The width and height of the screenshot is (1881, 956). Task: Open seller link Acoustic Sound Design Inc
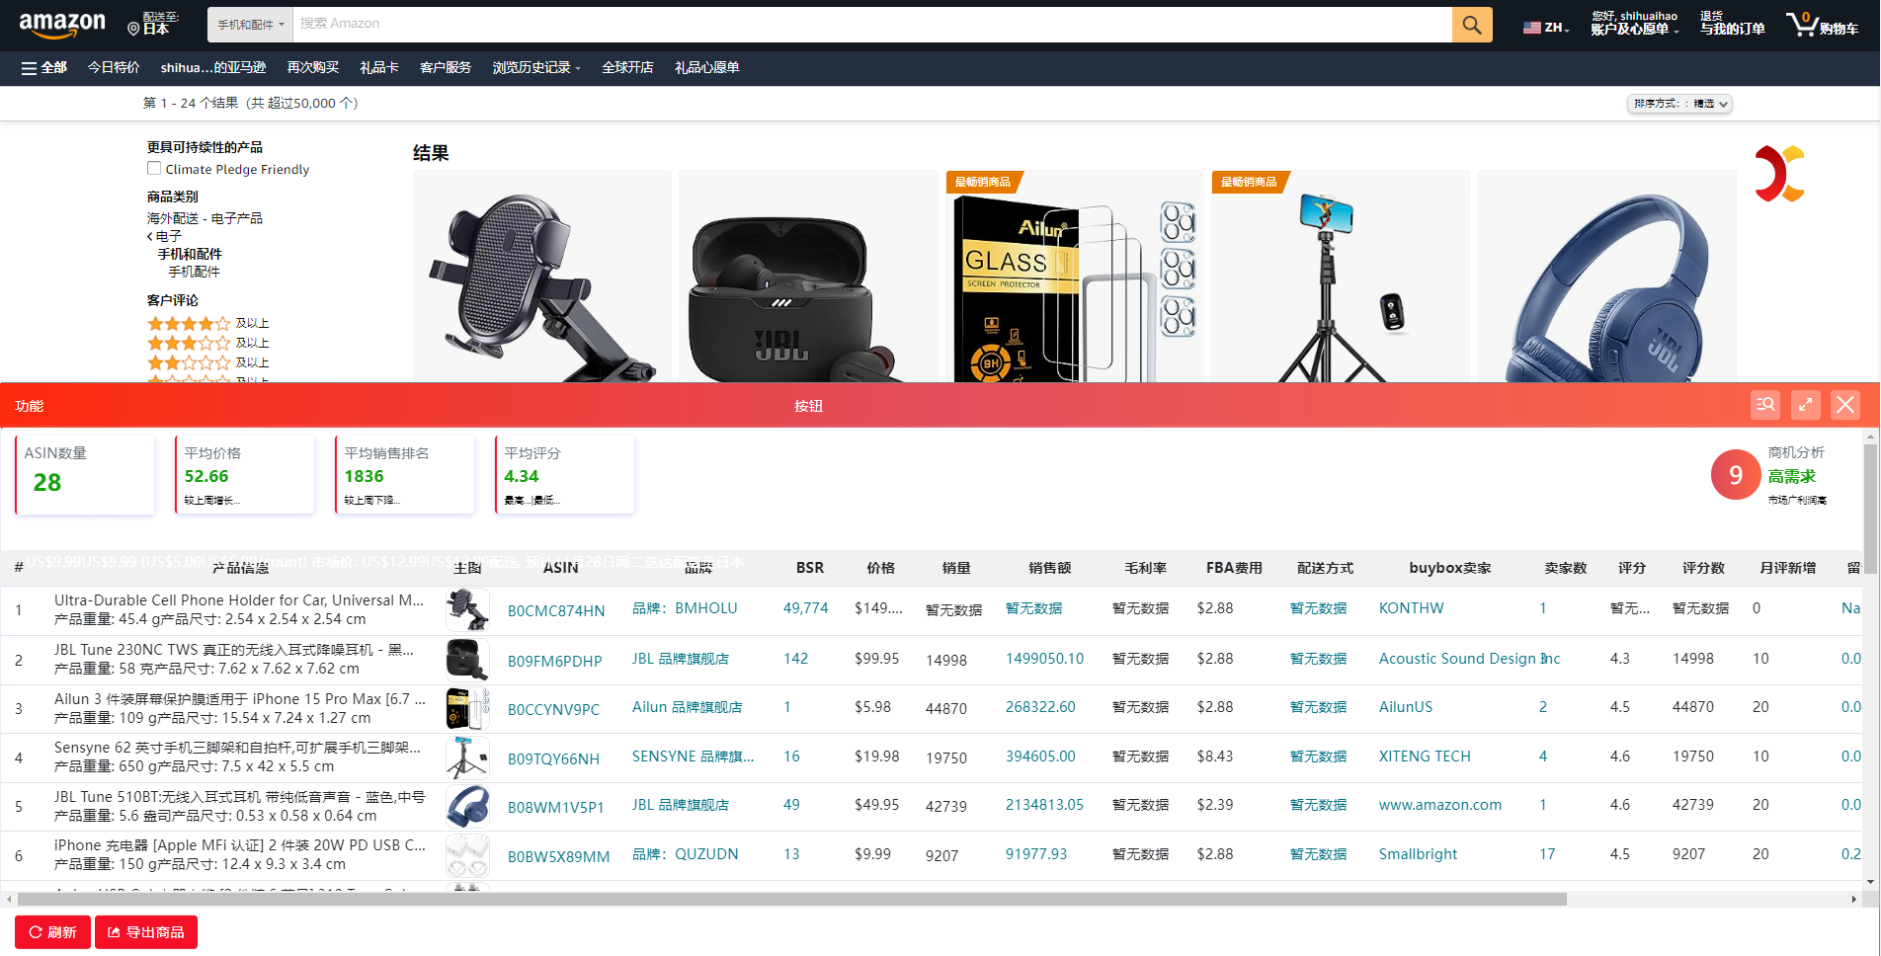[x=1469, y=659]
